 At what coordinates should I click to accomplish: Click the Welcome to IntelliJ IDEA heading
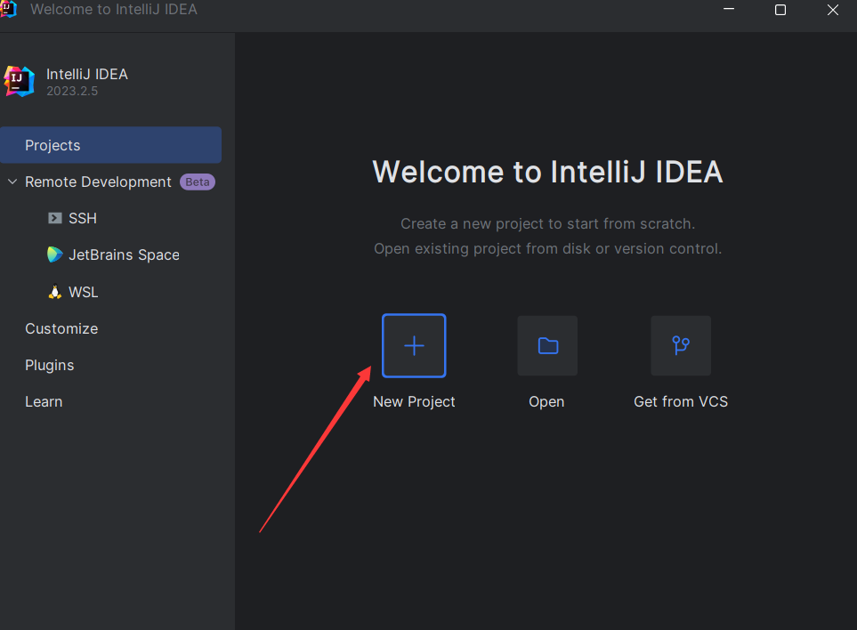coord(547,172)
